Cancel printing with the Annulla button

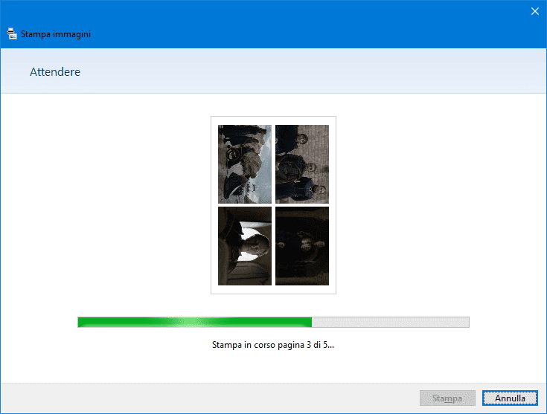[510, 398]
